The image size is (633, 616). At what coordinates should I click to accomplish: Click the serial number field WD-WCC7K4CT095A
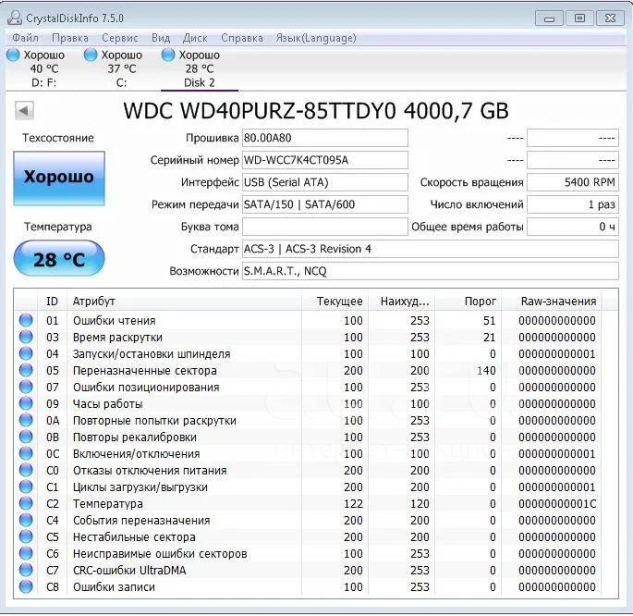(325, 160)
